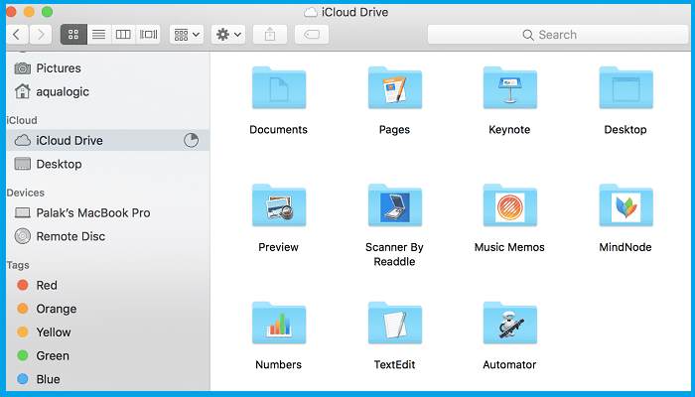Open the Documents folder
Image resolution: width=695 pixels, height=397 pixels.
tap(279, 87)
